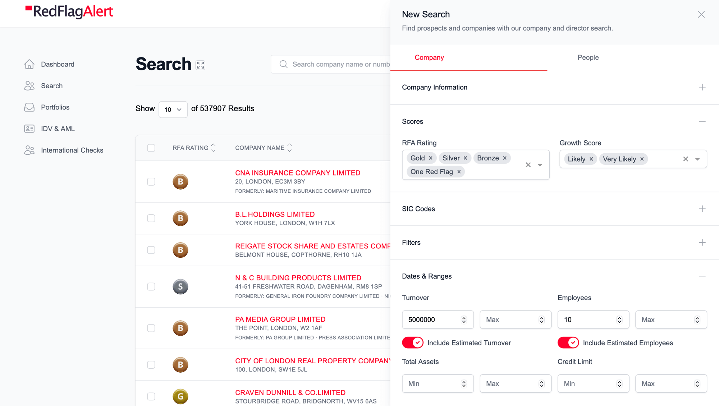The width and height of the screenshot is (719, 406).
Task: Click fullscreen expand icon next to Search heading
Action: pos(201,65)
